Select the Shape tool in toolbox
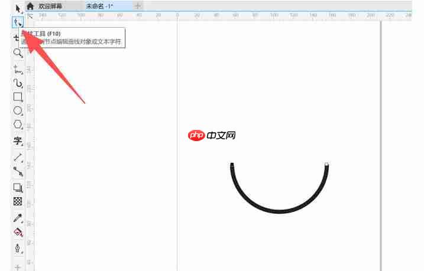Viewport: 424px width, 271px height. click(18, 22)
